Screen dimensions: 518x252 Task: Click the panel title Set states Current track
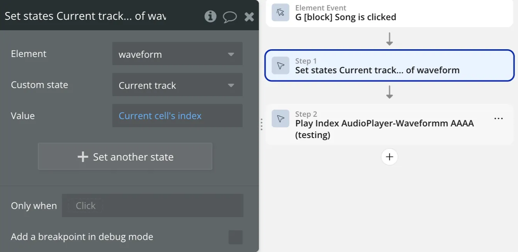coord(85,16)
